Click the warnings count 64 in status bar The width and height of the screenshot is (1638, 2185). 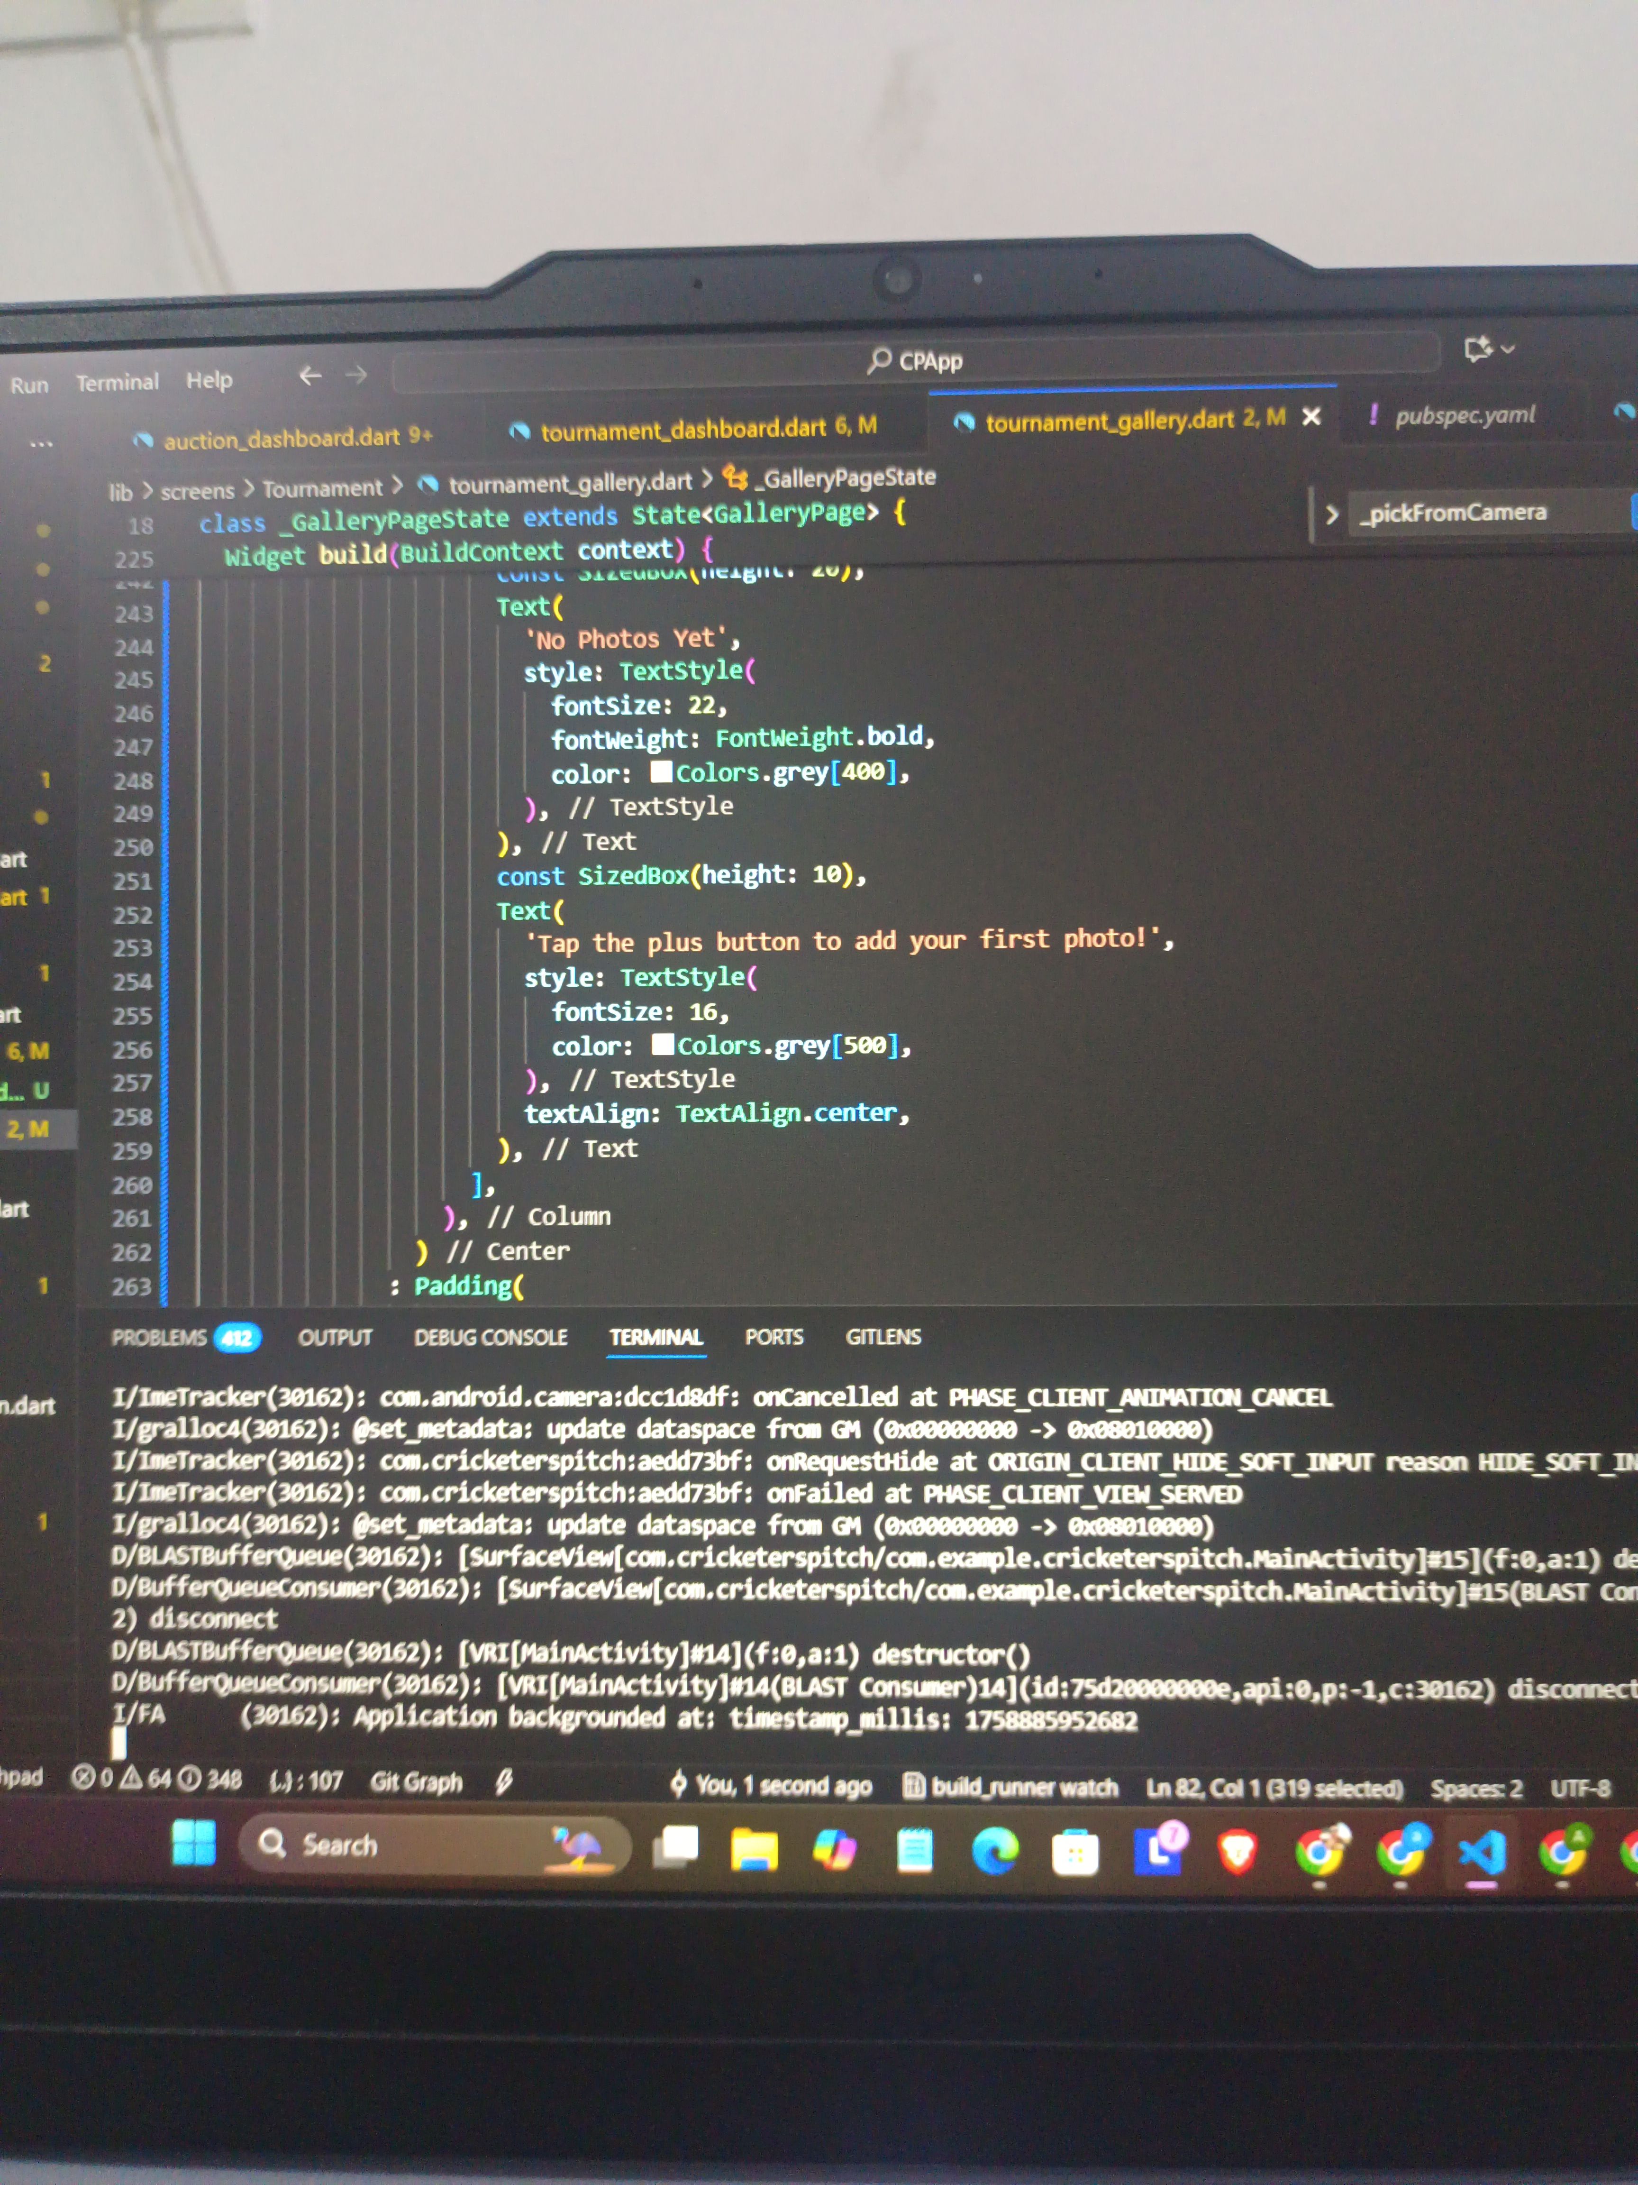tap(145, 1779)
